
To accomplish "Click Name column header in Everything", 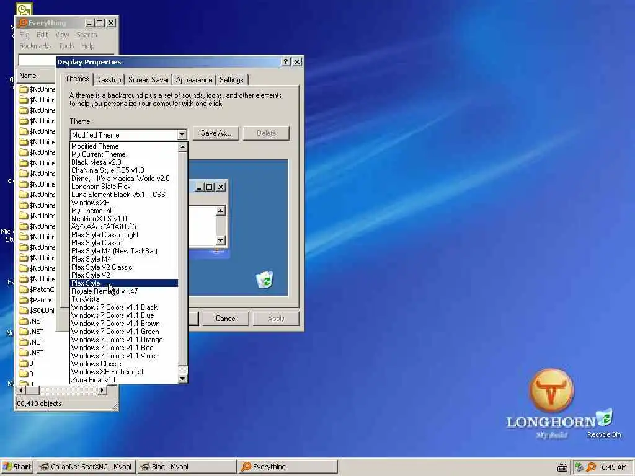I will click(35, 76).
